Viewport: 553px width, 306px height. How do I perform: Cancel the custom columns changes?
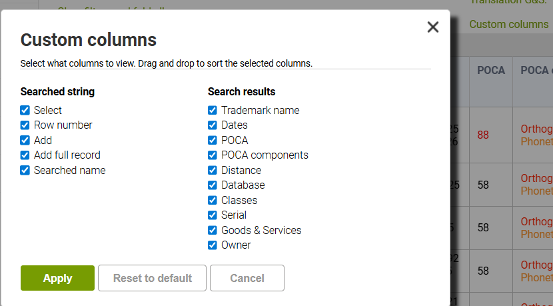tap(247, 278)
